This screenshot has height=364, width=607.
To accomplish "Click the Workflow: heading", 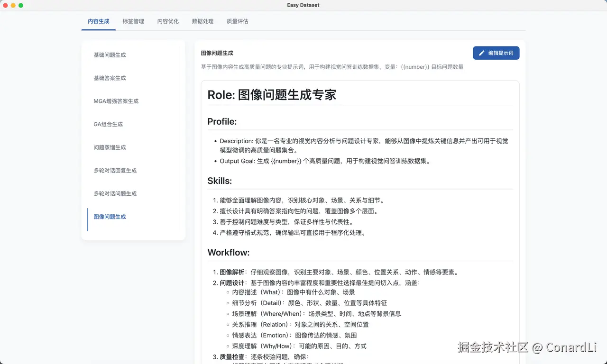I will [x=229, y=253].
